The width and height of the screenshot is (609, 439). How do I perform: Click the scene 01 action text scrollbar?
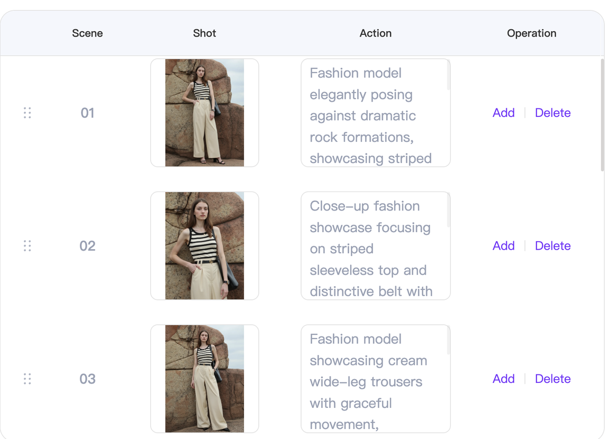tap(448, 75)
